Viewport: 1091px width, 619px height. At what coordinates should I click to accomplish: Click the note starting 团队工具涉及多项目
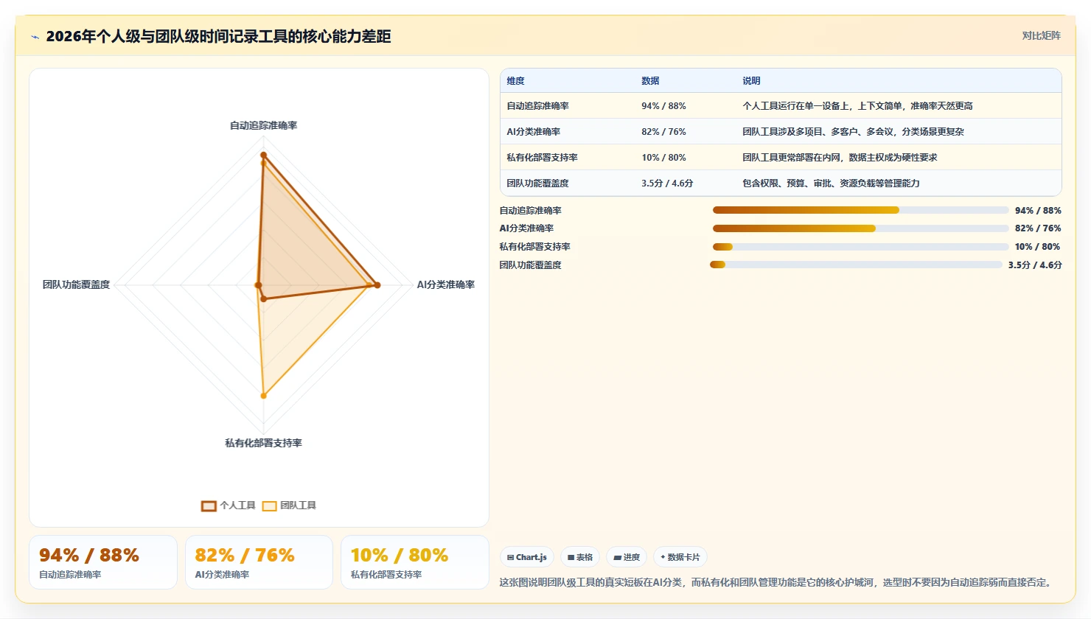853,132
